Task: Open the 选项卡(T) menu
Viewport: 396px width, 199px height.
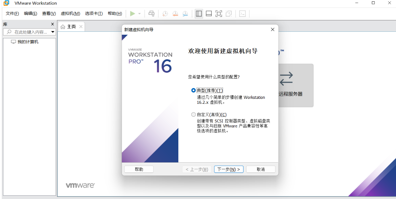Action: (x=94, y=14)
